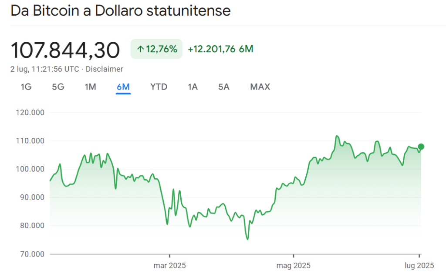Click the mag 2025 axis label
This screenshot has width=446, height=277.
point(293,265)
